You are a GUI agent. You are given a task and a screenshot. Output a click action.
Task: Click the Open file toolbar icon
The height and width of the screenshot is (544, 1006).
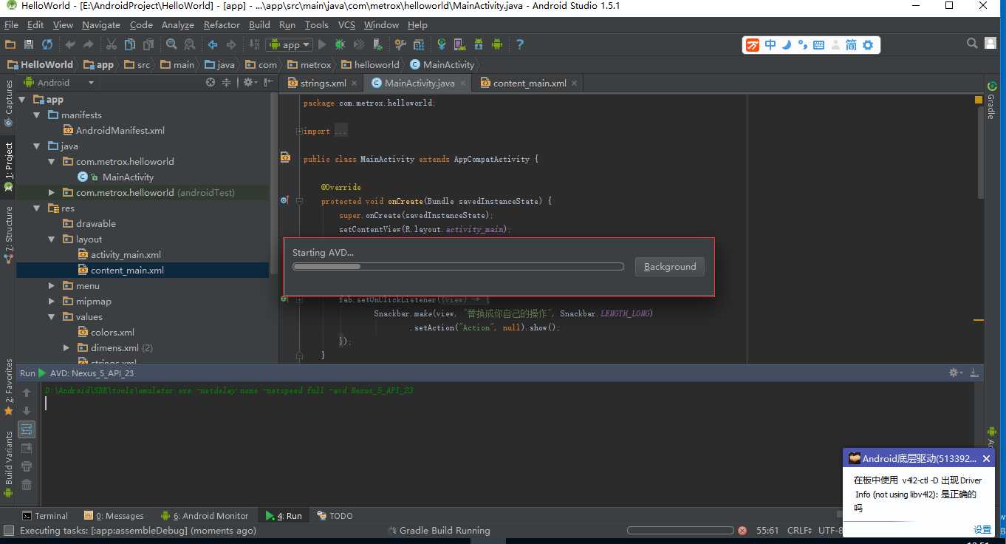pos(10,44)
